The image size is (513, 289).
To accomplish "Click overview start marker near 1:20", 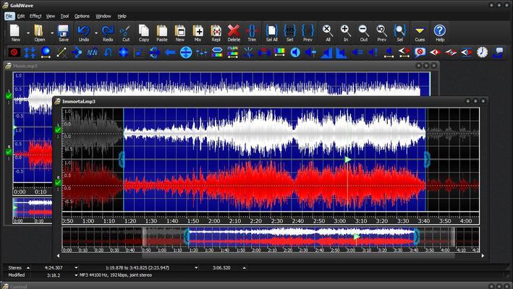I will coord(187,237).
